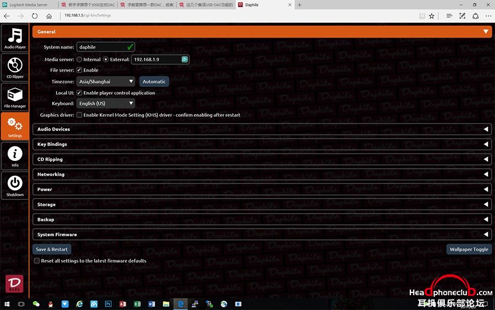
Task: Click the Shutdown power icon
Action: pyautogui.click(x=15, y=186)
